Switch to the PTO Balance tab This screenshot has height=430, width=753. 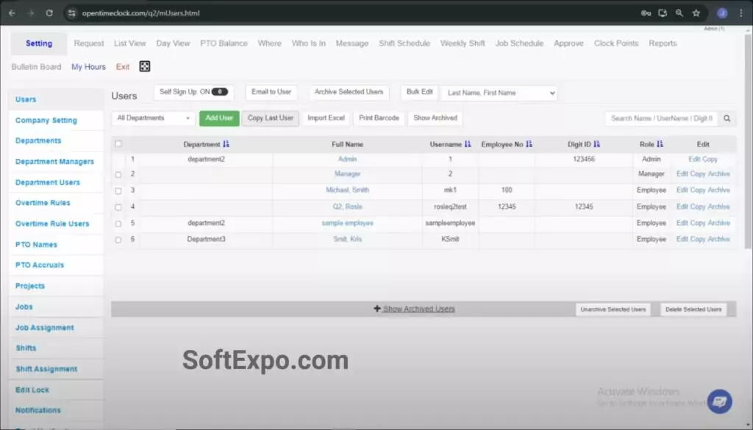point(224,43)
